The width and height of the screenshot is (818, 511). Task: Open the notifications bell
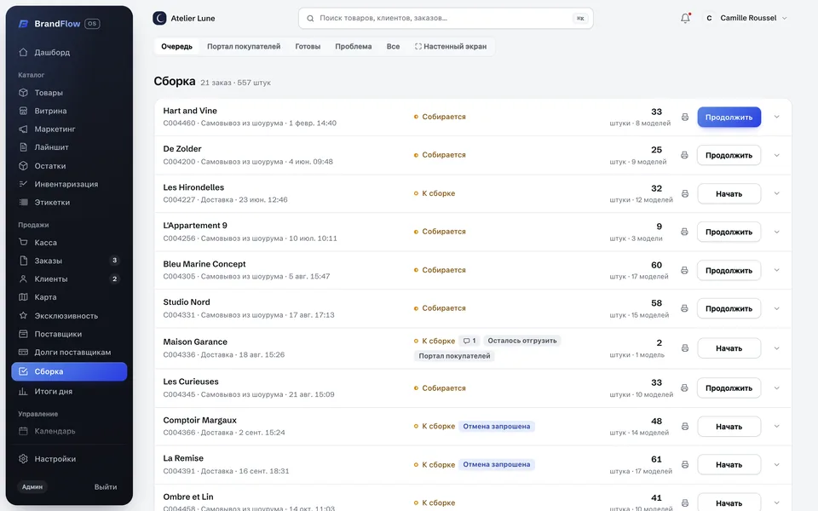[x=685, y=18]
